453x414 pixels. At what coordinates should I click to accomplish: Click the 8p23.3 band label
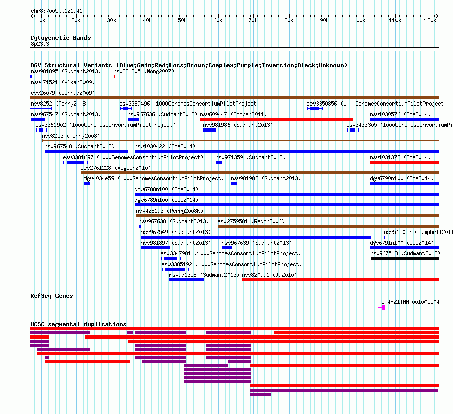(x=40, y=44)
